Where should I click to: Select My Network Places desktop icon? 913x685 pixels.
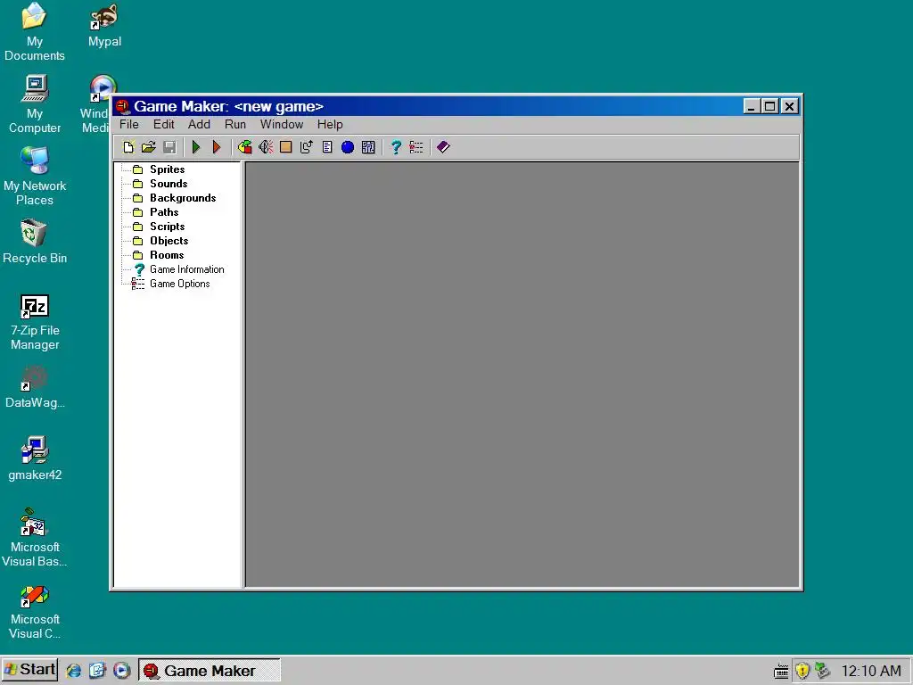(35, 177)
